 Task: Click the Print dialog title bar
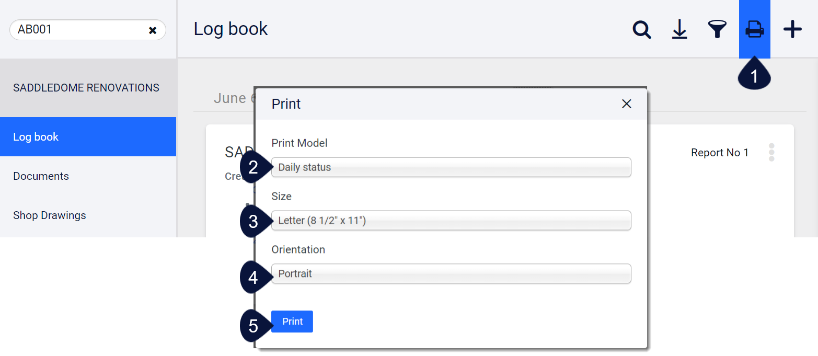click(x=451, y=104)
